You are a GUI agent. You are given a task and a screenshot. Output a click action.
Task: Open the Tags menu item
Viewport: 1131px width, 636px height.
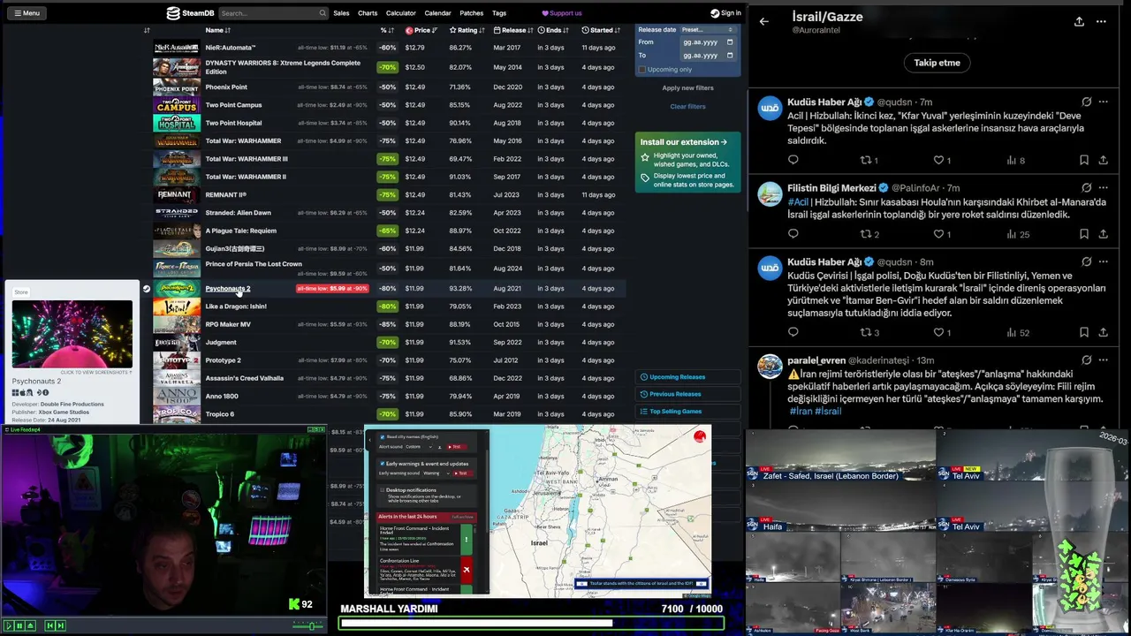(499, 13)
